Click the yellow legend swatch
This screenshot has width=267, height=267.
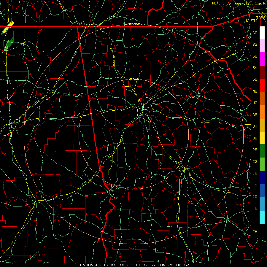click(x=262, y=138)
